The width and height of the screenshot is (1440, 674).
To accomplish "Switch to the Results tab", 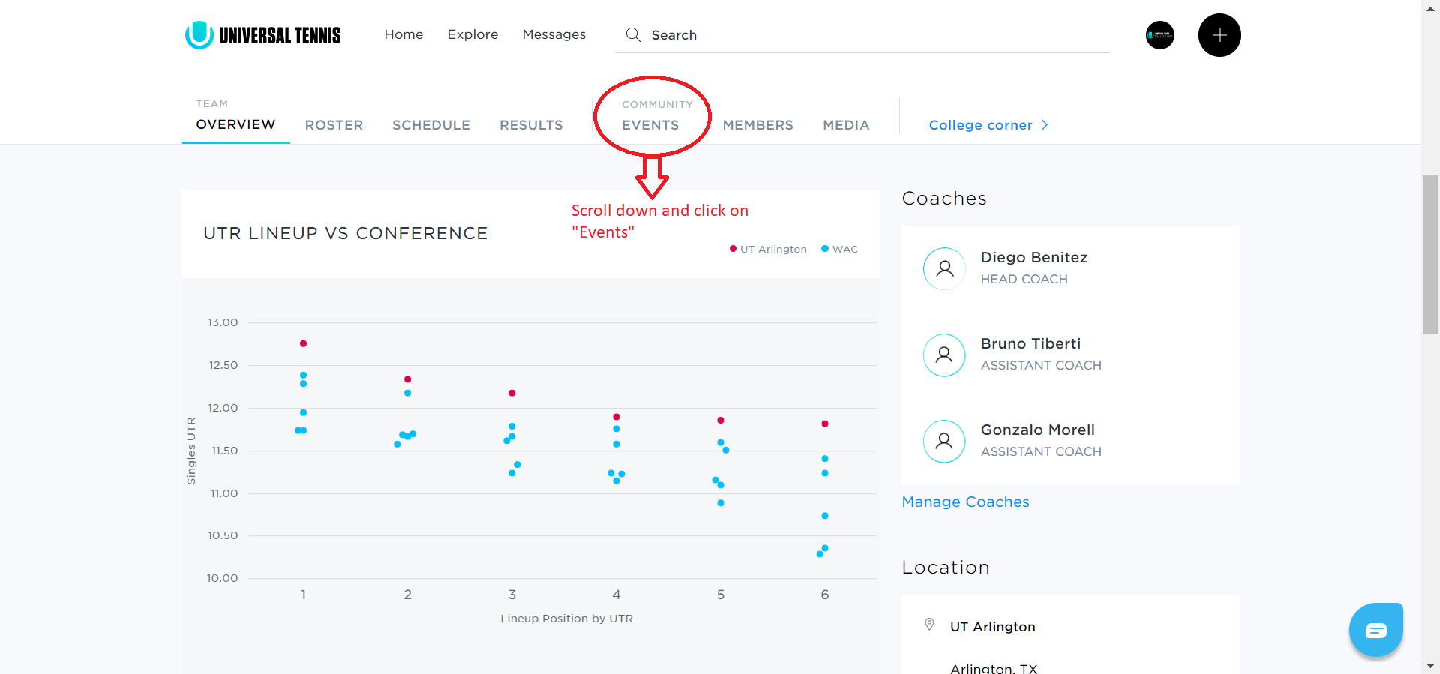I will pyautogui.click(x=531, y=125).
